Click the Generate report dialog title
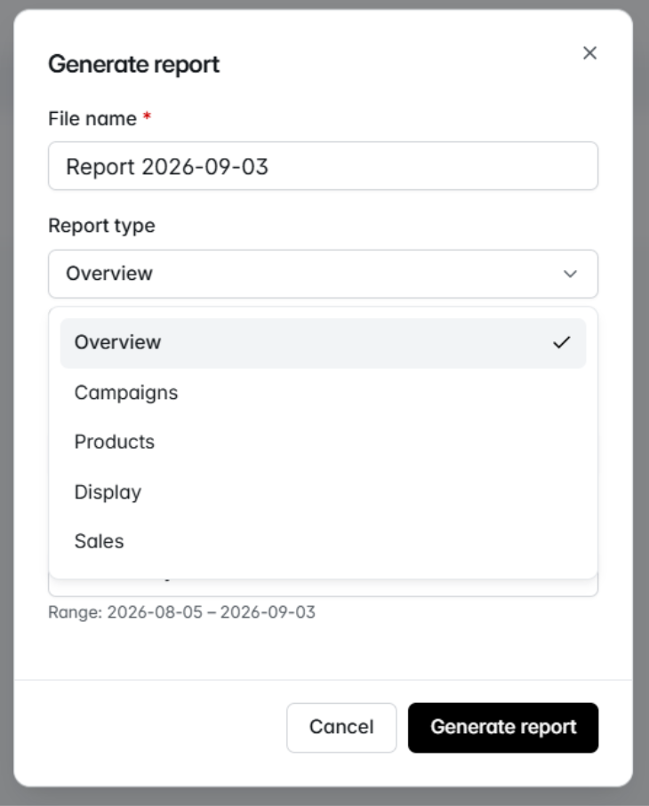 pyautogui.click(x=133, y=65)
